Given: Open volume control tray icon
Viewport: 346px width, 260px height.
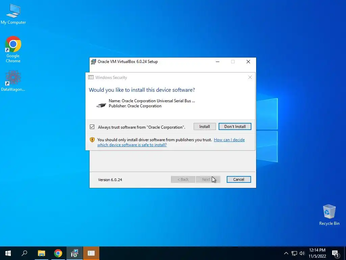Looking at the screenshot, I should [x=302, y=253].
